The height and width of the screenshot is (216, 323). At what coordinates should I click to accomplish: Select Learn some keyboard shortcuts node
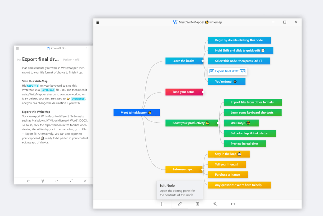pyautogui.click(x=252, y=113)
